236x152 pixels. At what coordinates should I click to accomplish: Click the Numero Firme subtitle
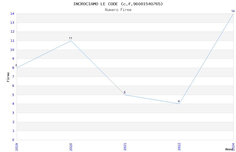click(118, 10)
